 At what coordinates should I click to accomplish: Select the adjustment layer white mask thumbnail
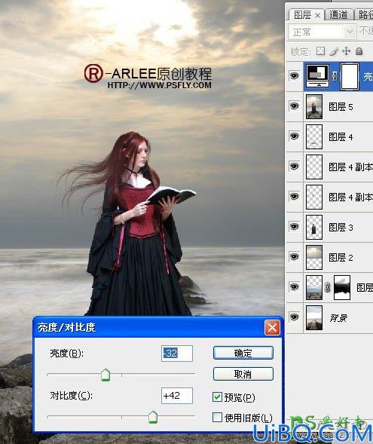coord(350,76)
